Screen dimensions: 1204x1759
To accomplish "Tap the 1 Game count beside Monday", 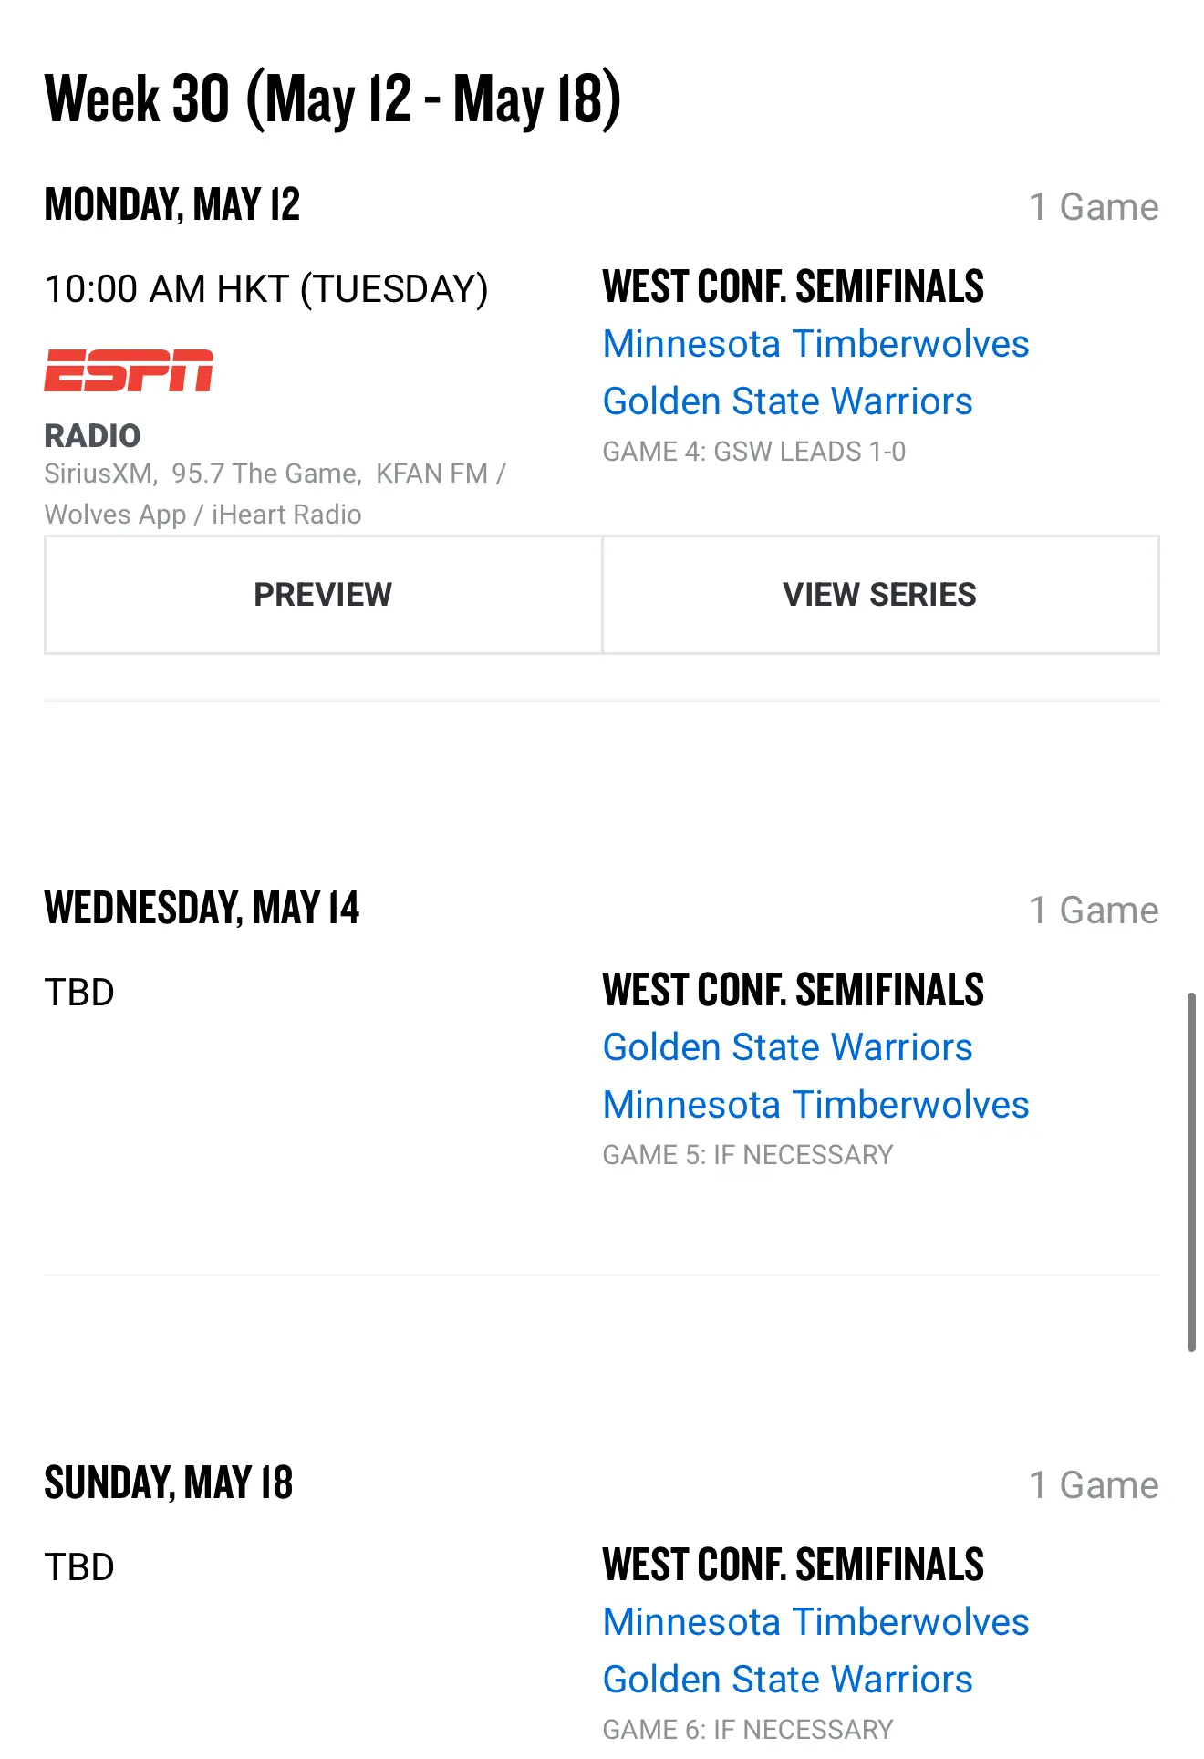I will [1094, 207].
